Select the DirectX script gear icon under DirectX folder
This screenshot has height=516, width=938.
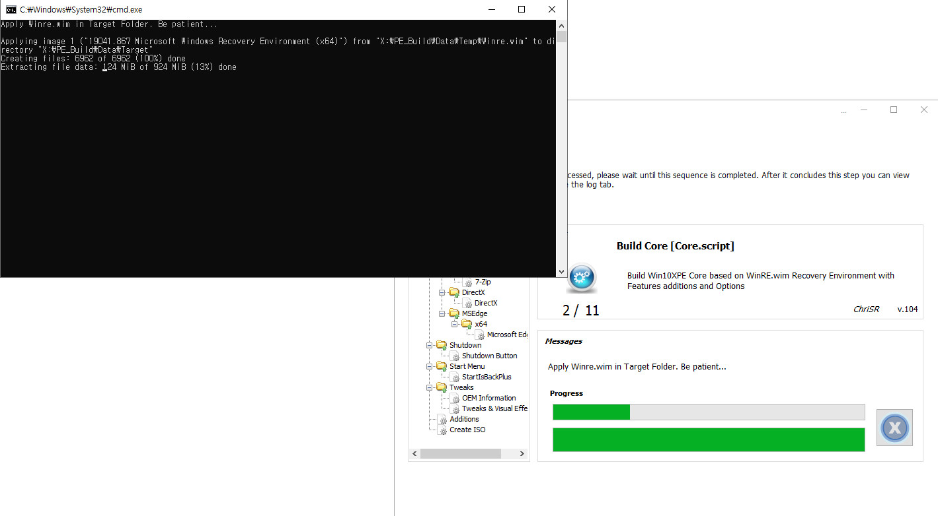point(468,304)
